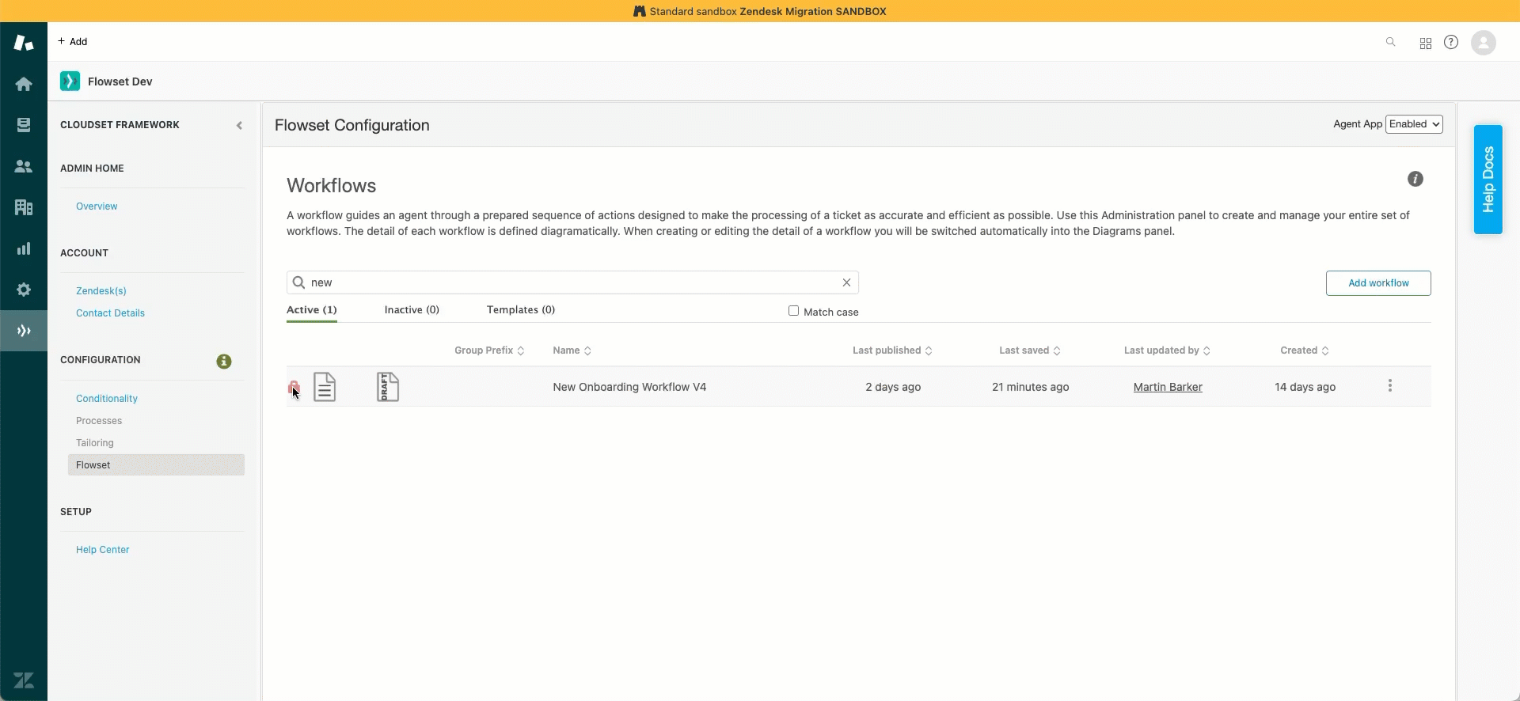Sort by Name column

point(572,350)
